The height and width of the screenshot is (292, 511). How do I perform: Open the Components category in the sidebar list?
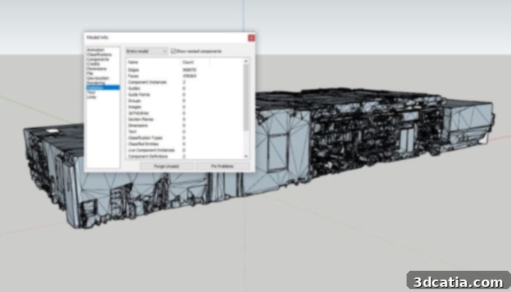tap(98, 59)
